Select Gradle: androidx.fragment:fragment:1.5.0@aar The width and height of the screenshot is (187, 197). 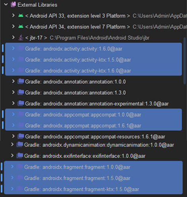coord(77,178)
